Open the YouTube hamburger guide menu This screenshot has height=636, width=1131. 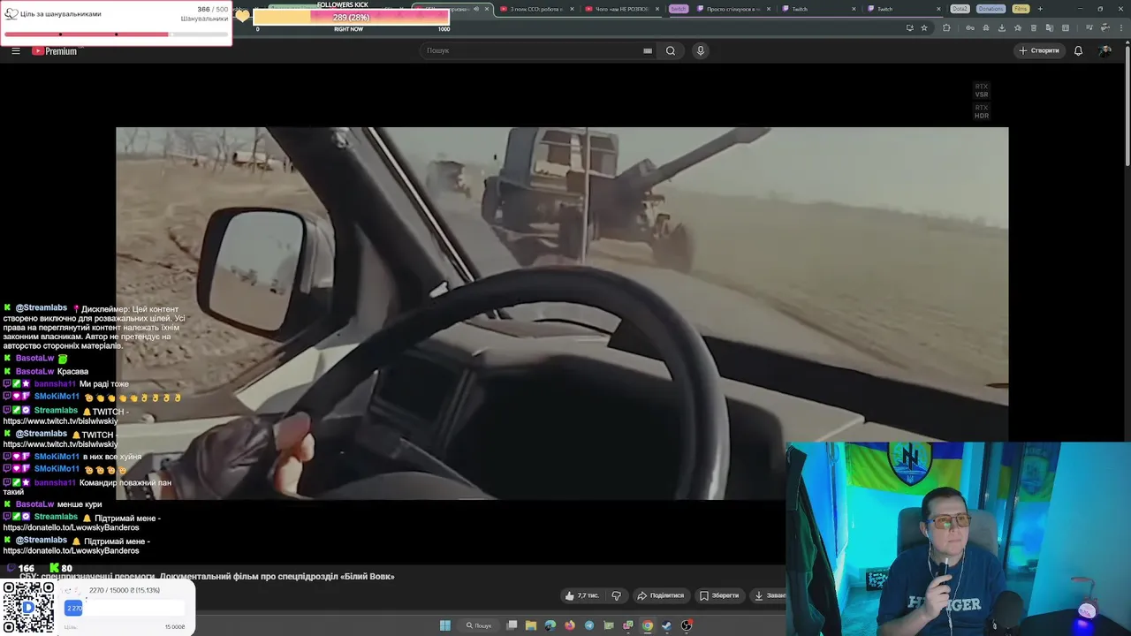click(15, 50)
